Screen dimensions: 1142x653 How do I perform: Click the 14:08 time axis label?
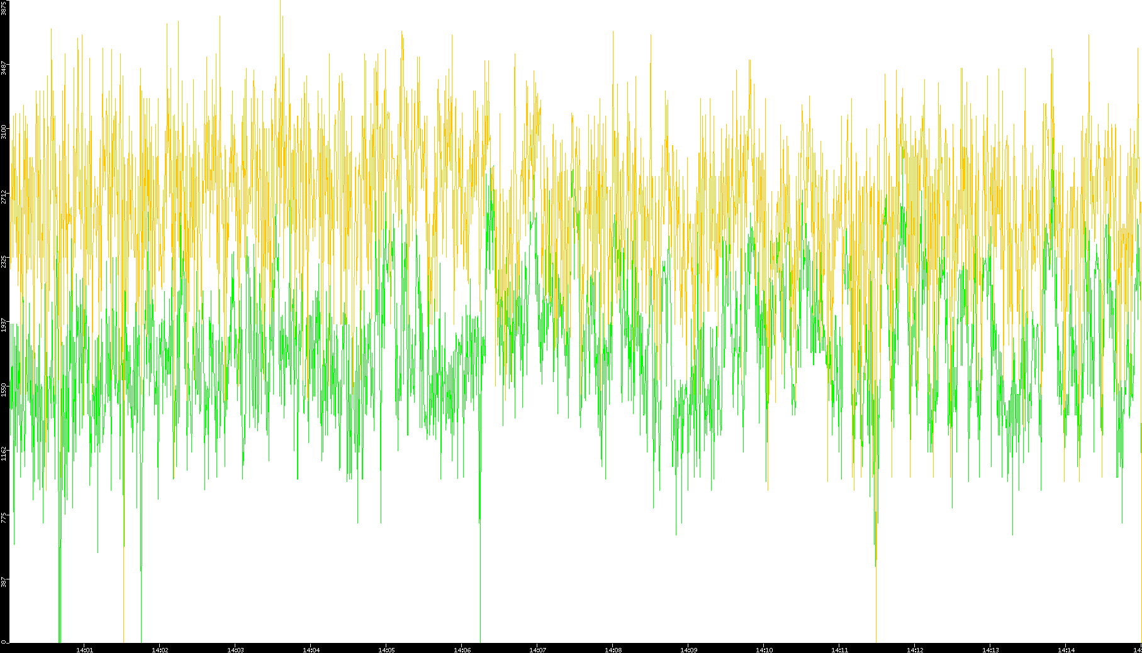613,650
